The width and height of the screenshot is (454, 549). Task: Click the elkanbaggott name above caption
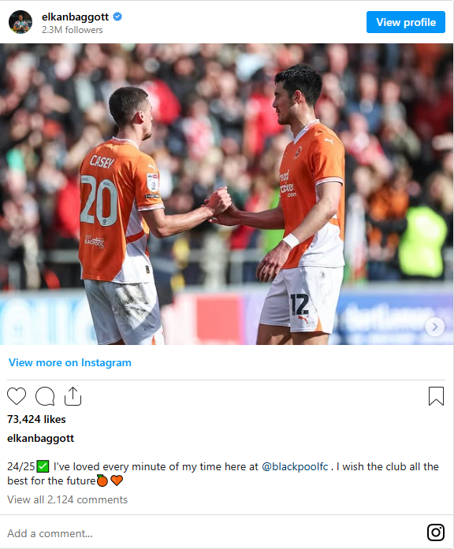point(41,439)
